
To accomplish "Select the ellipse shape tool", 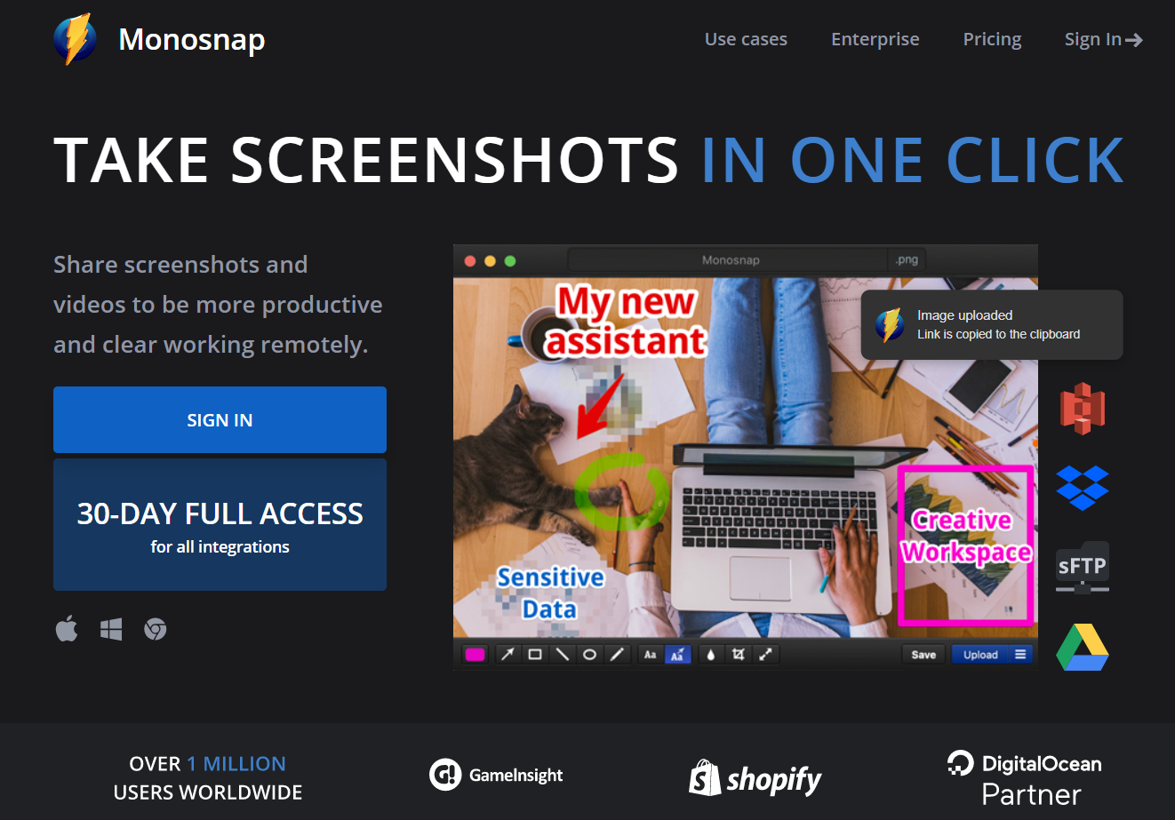I will [x=589, y=655].
